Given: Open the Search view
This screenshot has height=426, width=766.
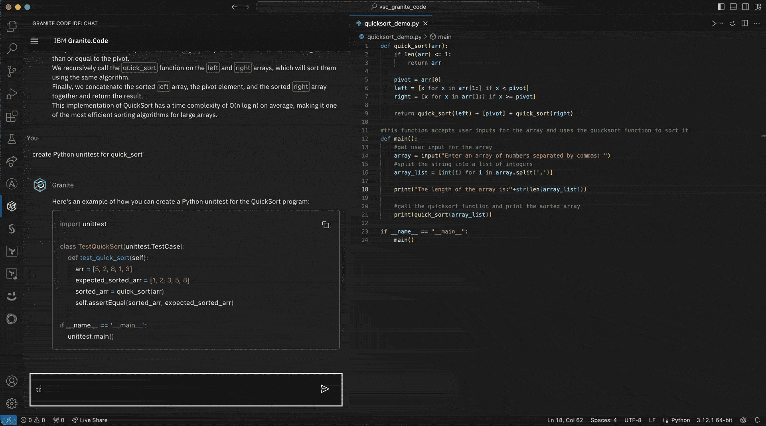Looking at the screenshot, I should (x=12, y=49).
